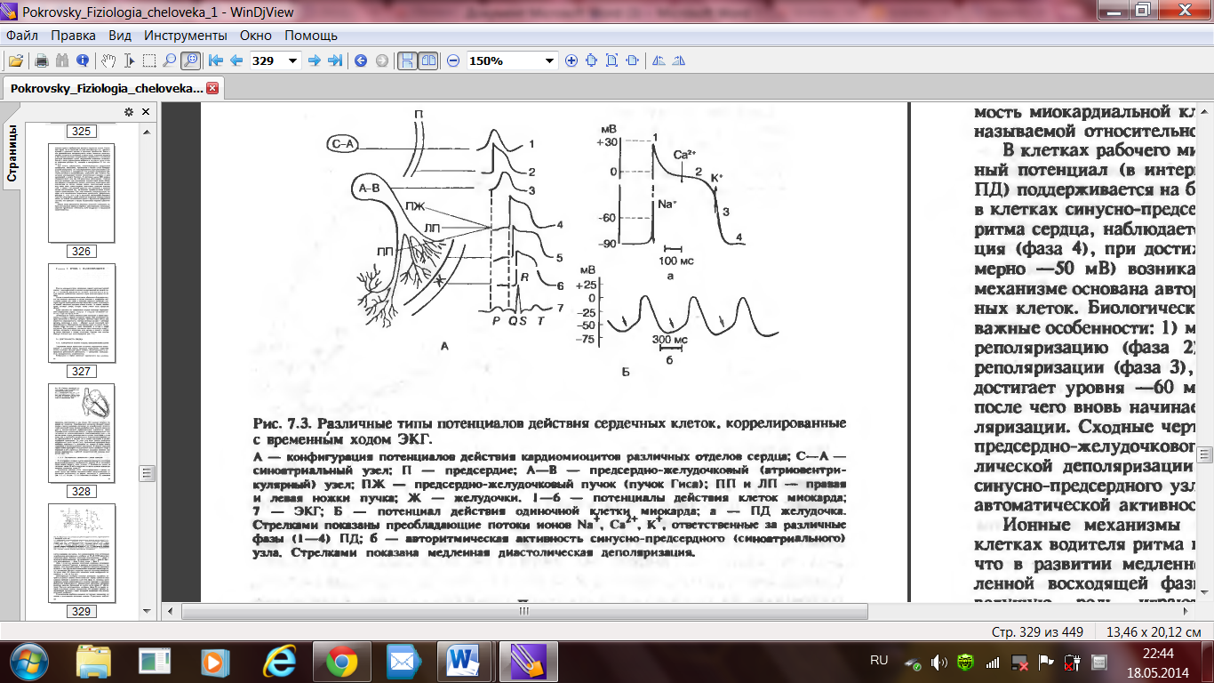Image resolution: width=1214 pixels, height=683 pixels.
Task: Go to the next page
Action: click(x=314, y=60)
